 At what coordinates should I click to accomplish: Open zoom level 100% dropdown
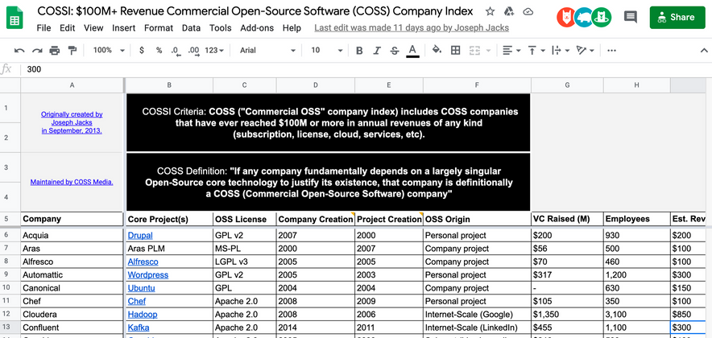pyautogui.click(x=109, y=51)
